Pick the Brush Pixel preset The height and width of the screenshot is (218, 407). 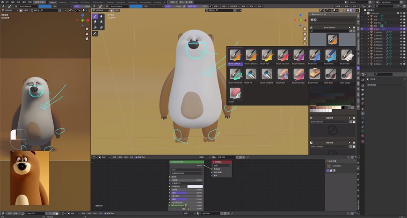[330, 56]
